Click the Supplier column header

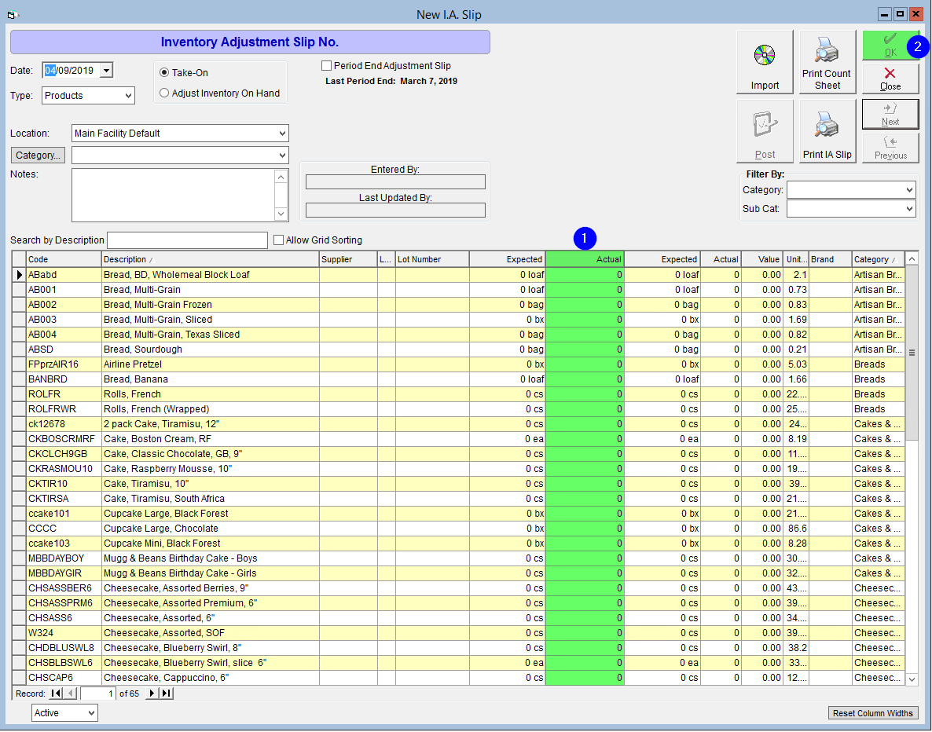(348, 259)
